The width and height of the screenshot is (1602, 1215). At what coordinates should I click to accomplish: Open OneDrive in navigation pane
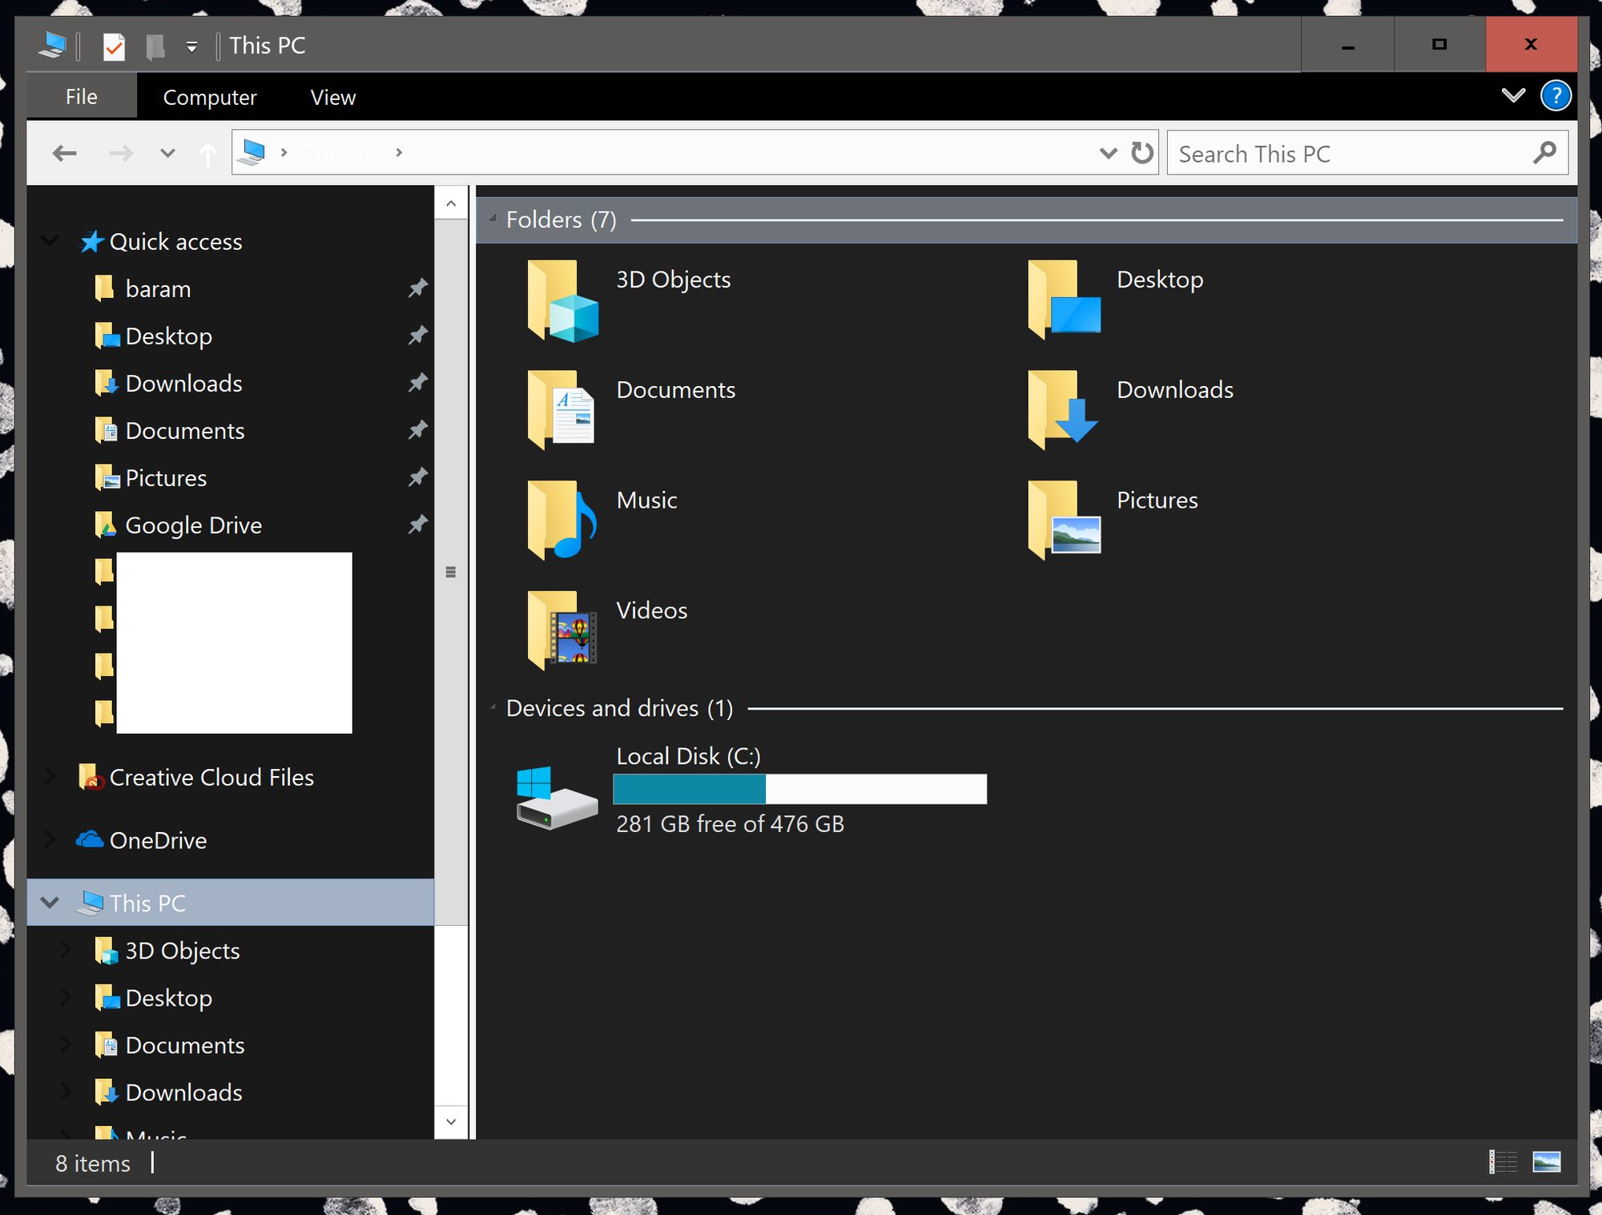(158, 840)
